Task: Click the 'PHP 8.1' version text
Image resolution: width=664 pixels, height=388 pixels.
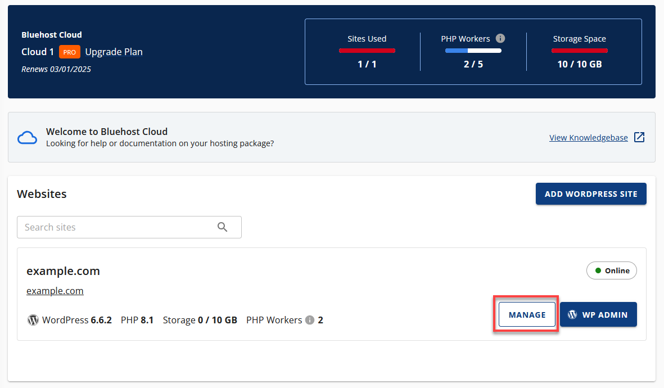Action: tap(137, 320)
